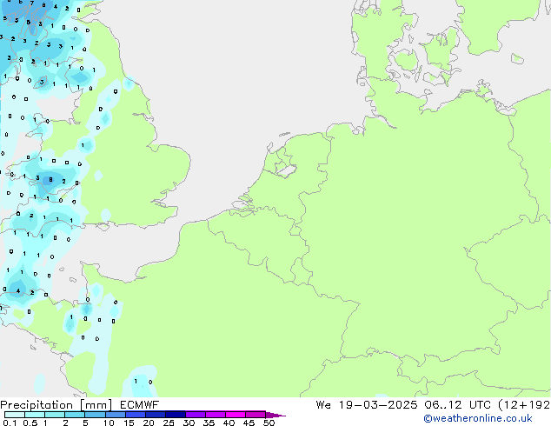Pick the 10–15 mm legend color swatch

tap(115, 415)
